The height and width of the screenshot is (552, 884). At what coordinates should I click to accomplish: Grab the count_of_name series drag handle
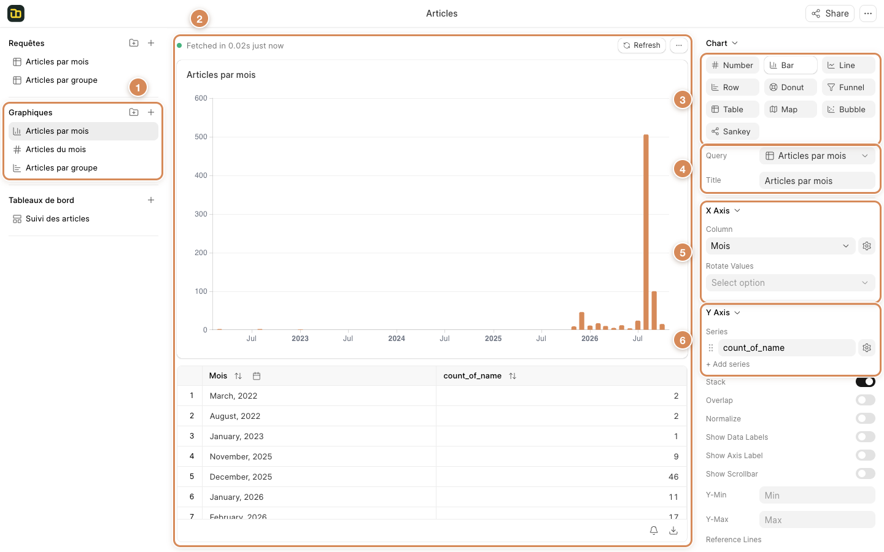point(711,348)
